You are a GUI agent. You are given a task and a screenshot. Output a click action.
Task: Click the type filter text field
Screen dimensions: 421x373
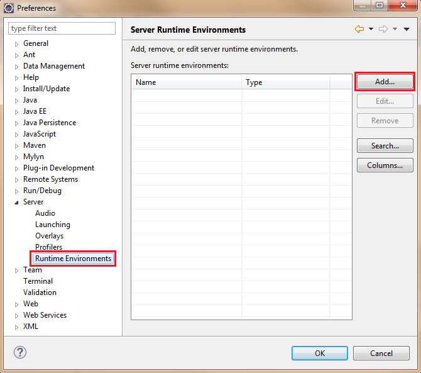point(62,28)
